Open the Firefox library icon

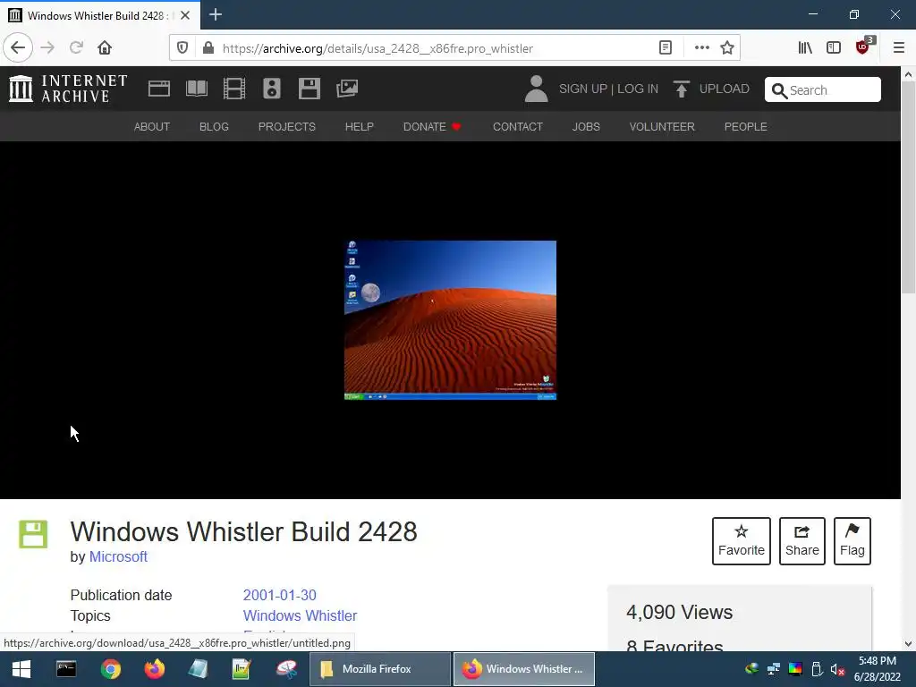click(805, 48)
